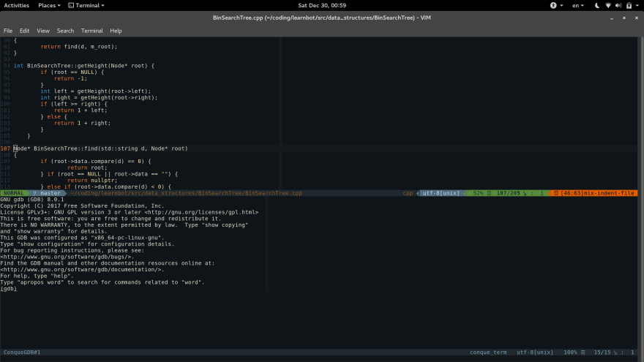644x362 pixels.
Task: Click the Activities button
Action: (16, 5)
